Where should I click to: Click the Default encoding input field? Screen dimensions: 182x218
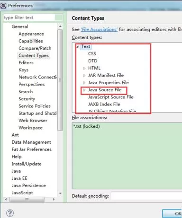(146, 196)
